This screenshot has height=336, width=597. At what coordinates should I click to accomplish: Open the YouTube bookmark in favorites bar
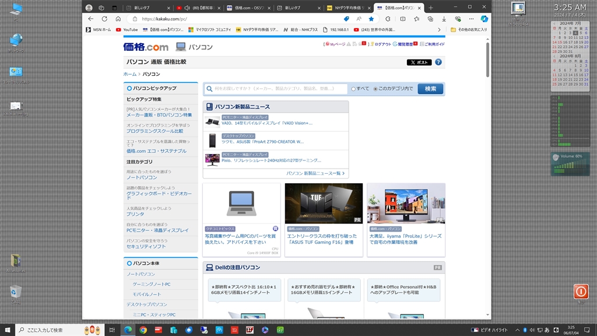127,29
